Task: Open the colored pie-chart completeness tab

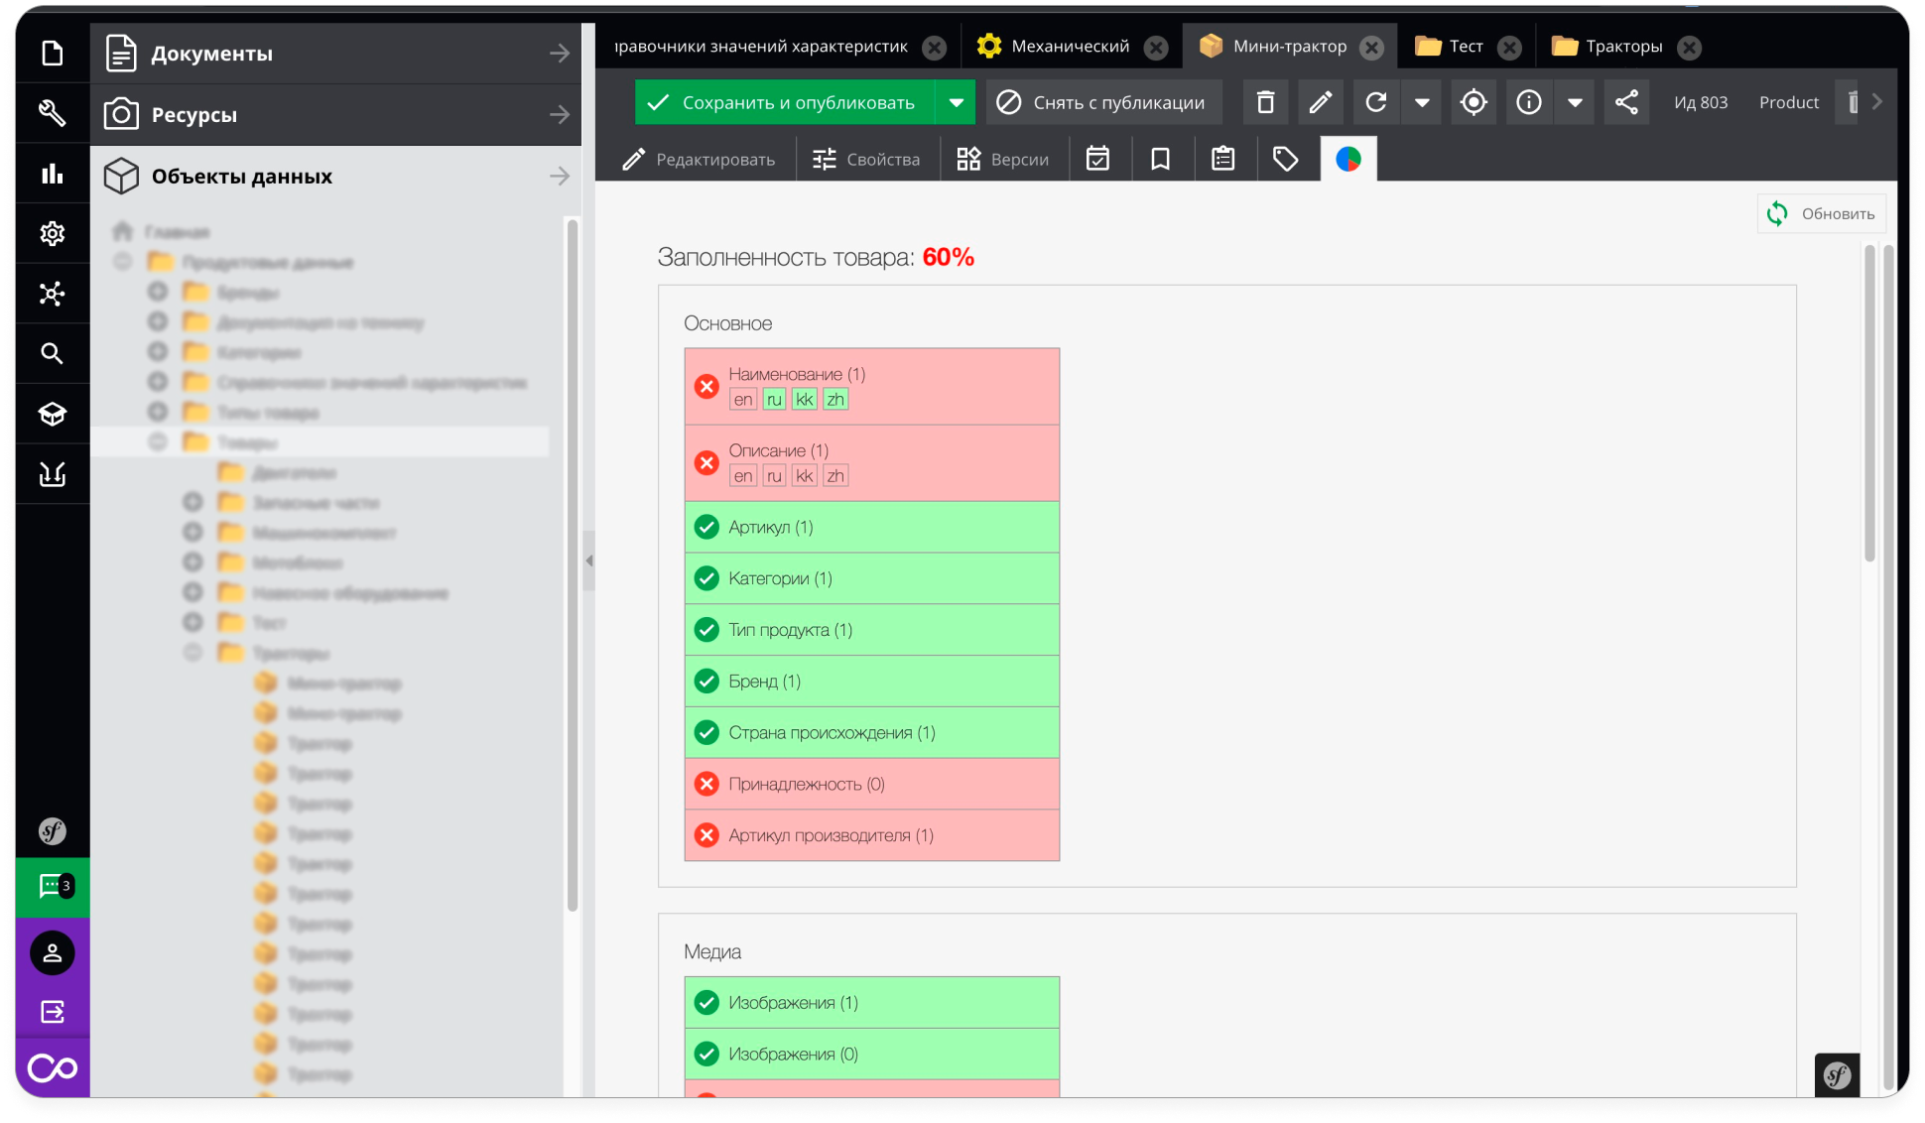Action: click(x=1348, y=159)
